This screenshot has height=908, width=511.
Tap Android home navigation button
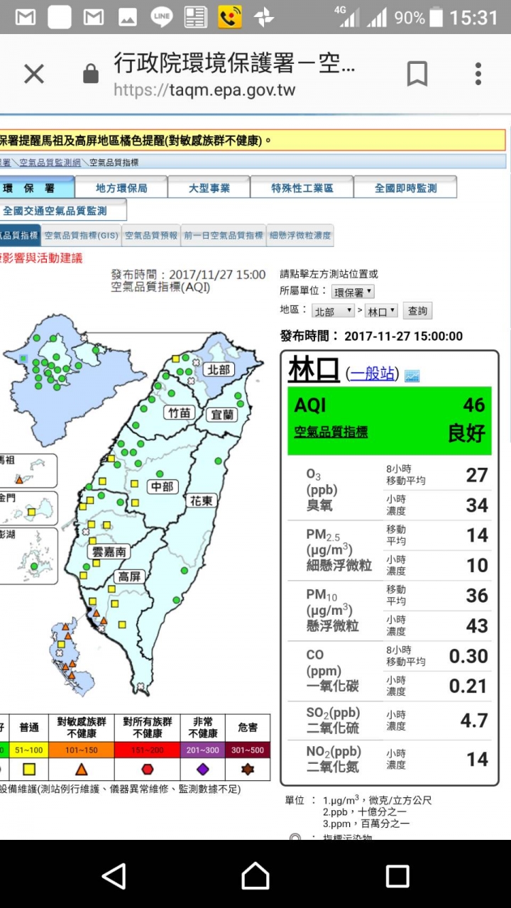255,876
